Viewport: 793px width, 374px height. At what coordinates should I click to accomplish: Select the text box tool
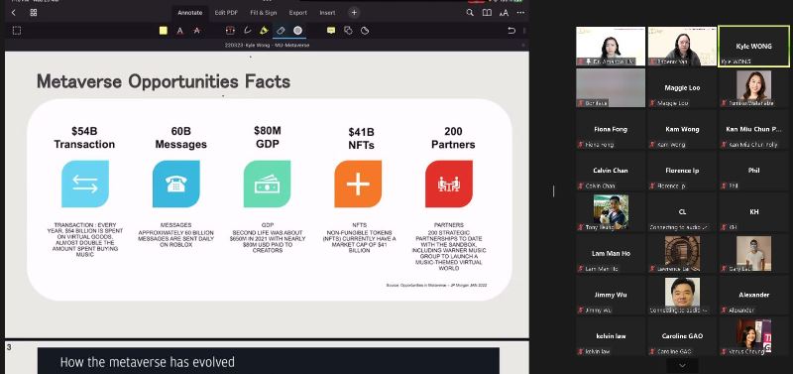click(230, 31)
